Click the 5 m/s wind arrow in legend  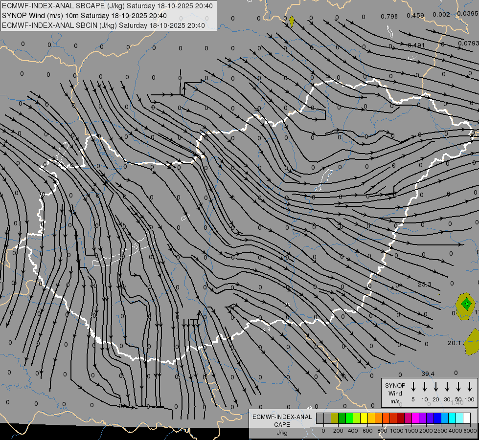point(413,387)
